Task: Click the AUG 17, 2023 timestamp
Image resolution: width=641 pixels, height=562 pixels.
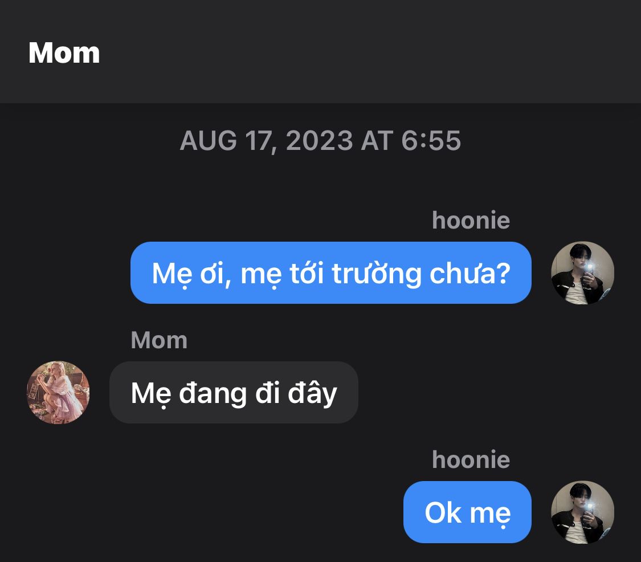Action: 320,140
